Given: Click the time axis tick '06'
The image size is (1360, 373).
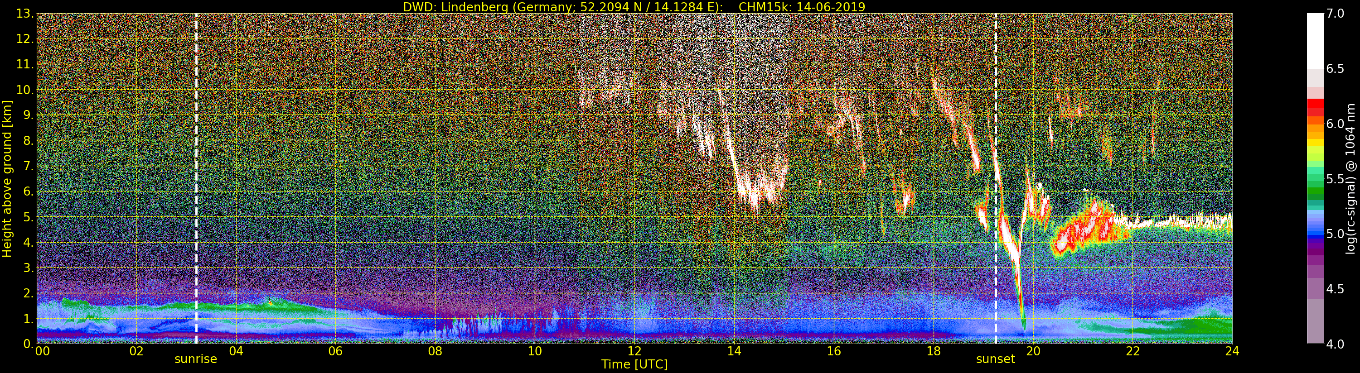Looking at the screenshot, I should pyautogui.click(x=335, y=351).
